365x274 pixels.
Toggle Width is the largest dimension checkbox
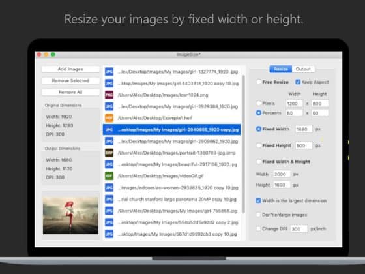coord(258,201)
